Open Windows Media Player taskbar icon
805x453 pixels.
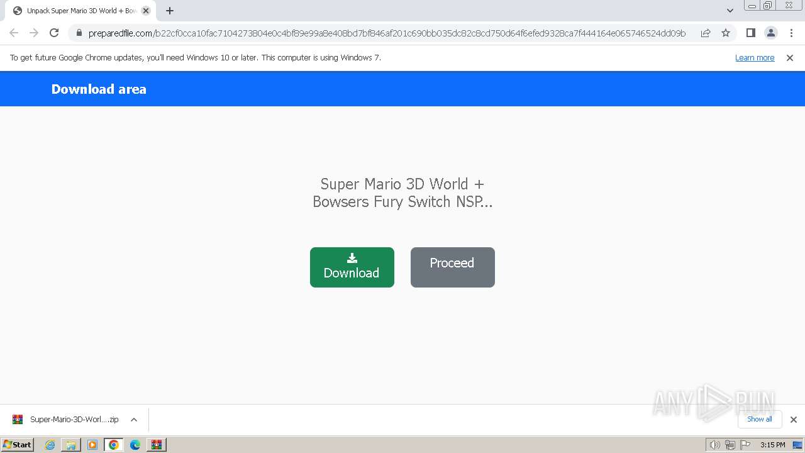pyautogui.click(x=92, y=445)
